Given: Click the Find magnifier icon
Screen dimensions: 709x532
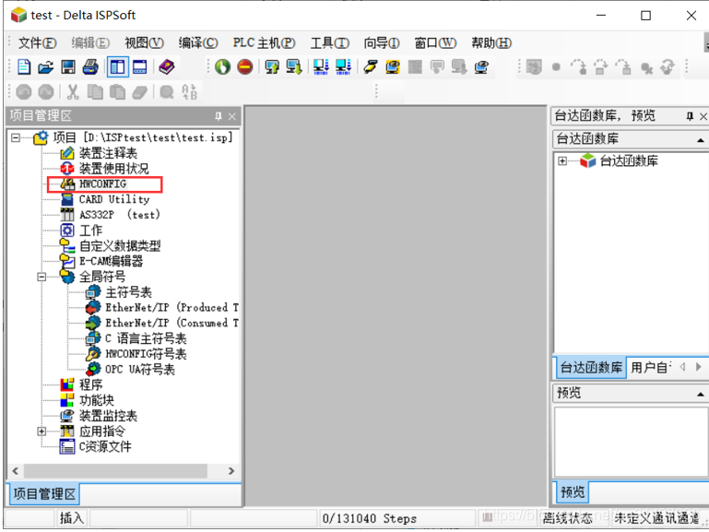Looking at the screenshot, I should click(x=167, y=92).
